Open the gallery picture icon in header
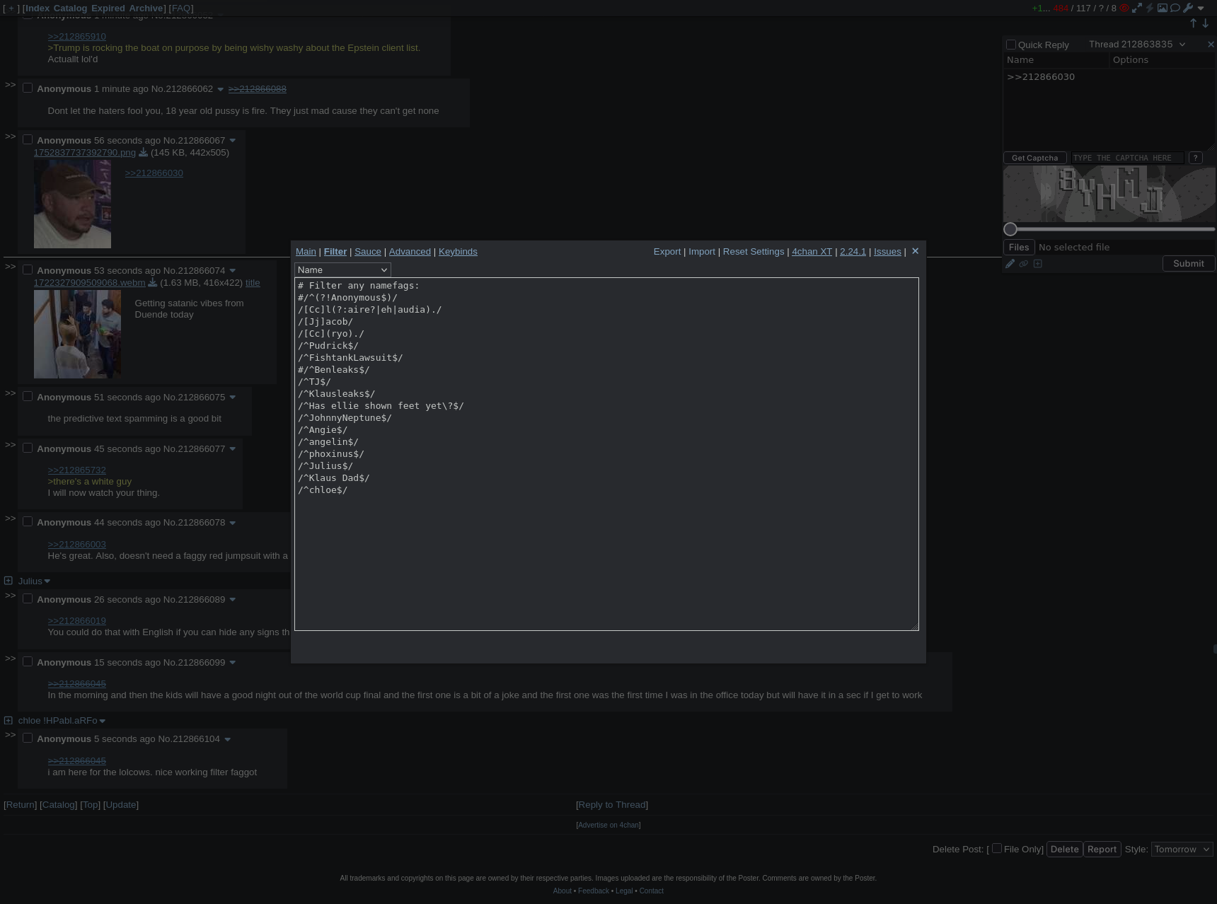Viewport: 1217px width, 904px height. pos(1163,8)
